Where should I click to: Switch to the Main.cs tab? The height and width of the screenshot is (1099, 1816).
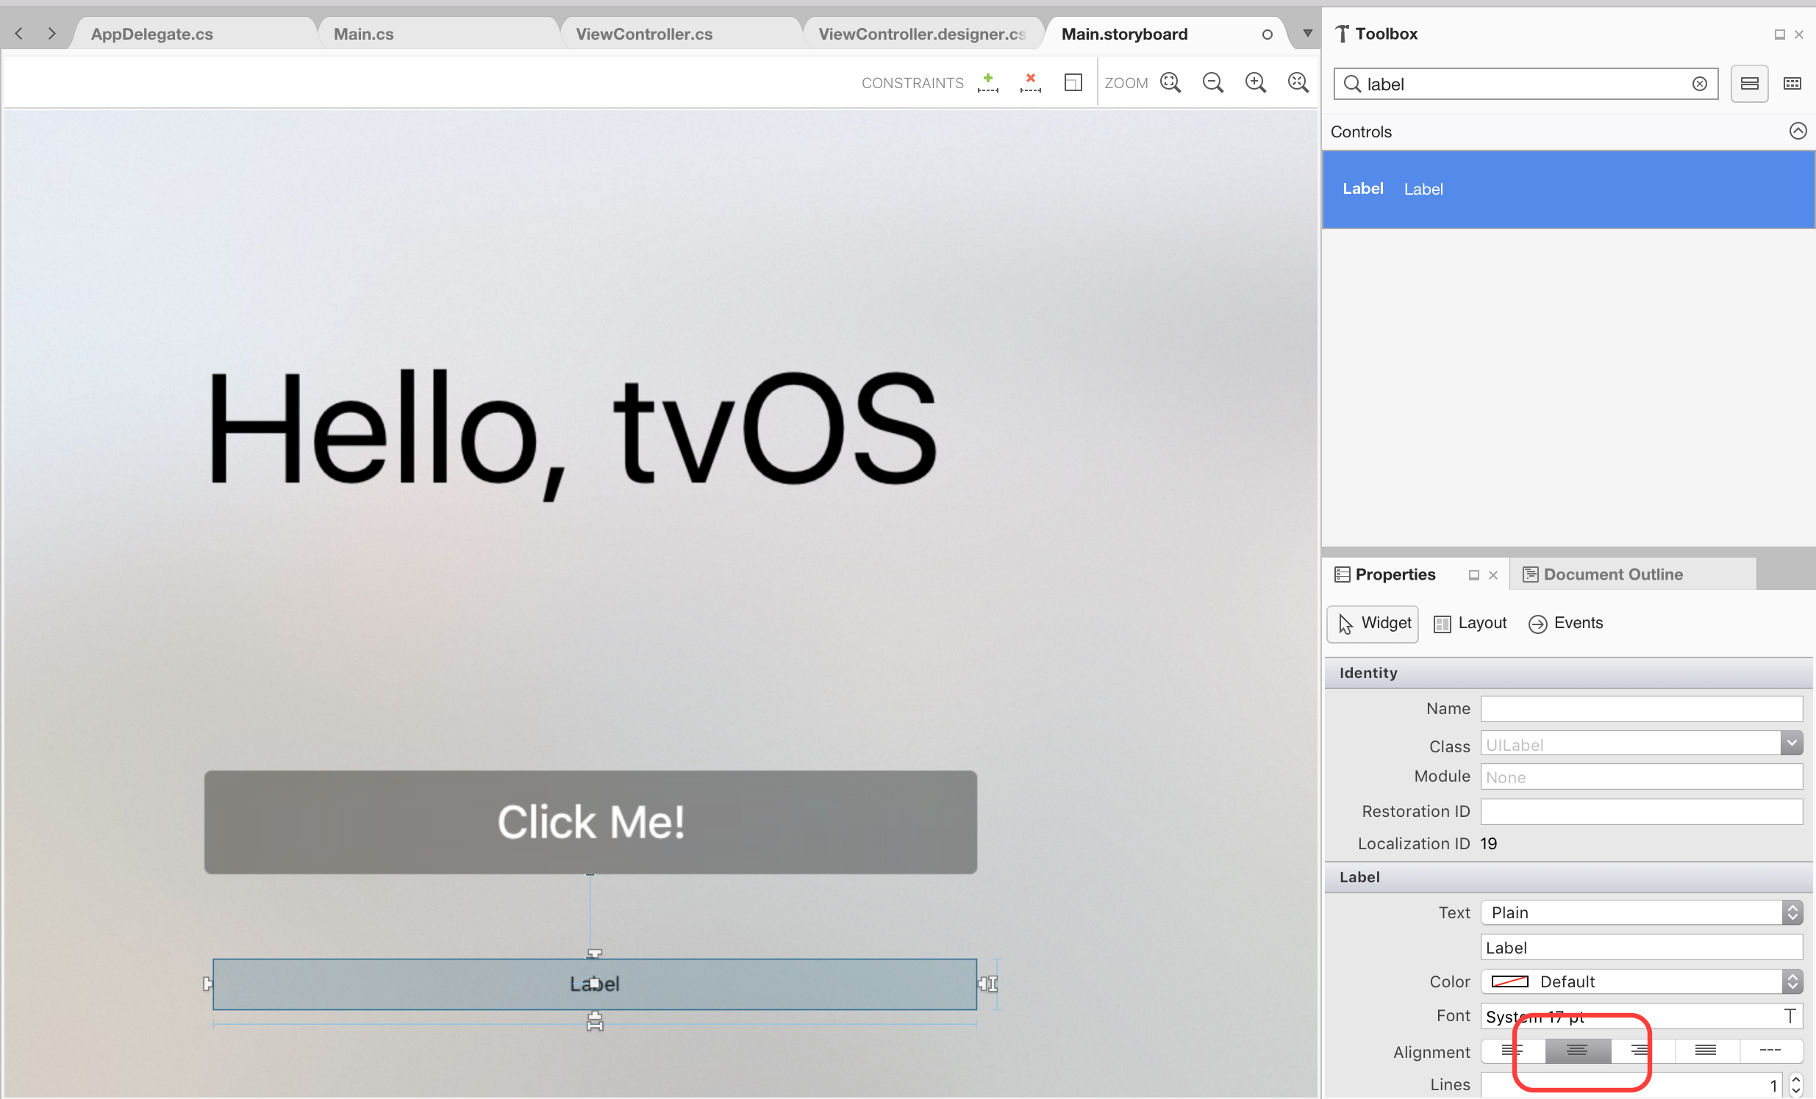point(363,33)
